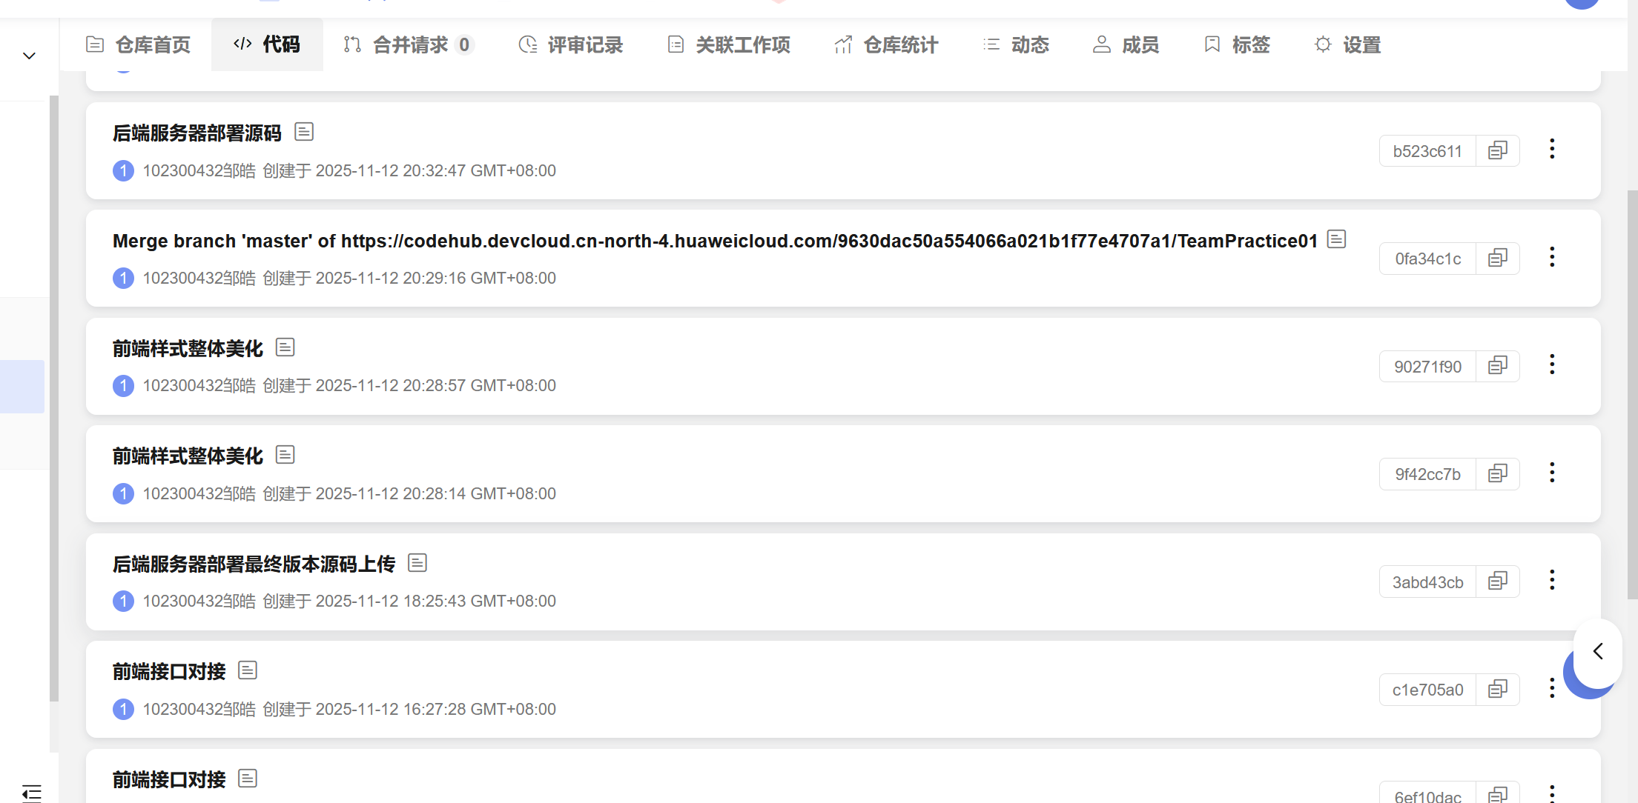The height and width of the screenshot is (803, 1638).
Task: Open the Merge branch 'master' commit
Action: (715, 241)
